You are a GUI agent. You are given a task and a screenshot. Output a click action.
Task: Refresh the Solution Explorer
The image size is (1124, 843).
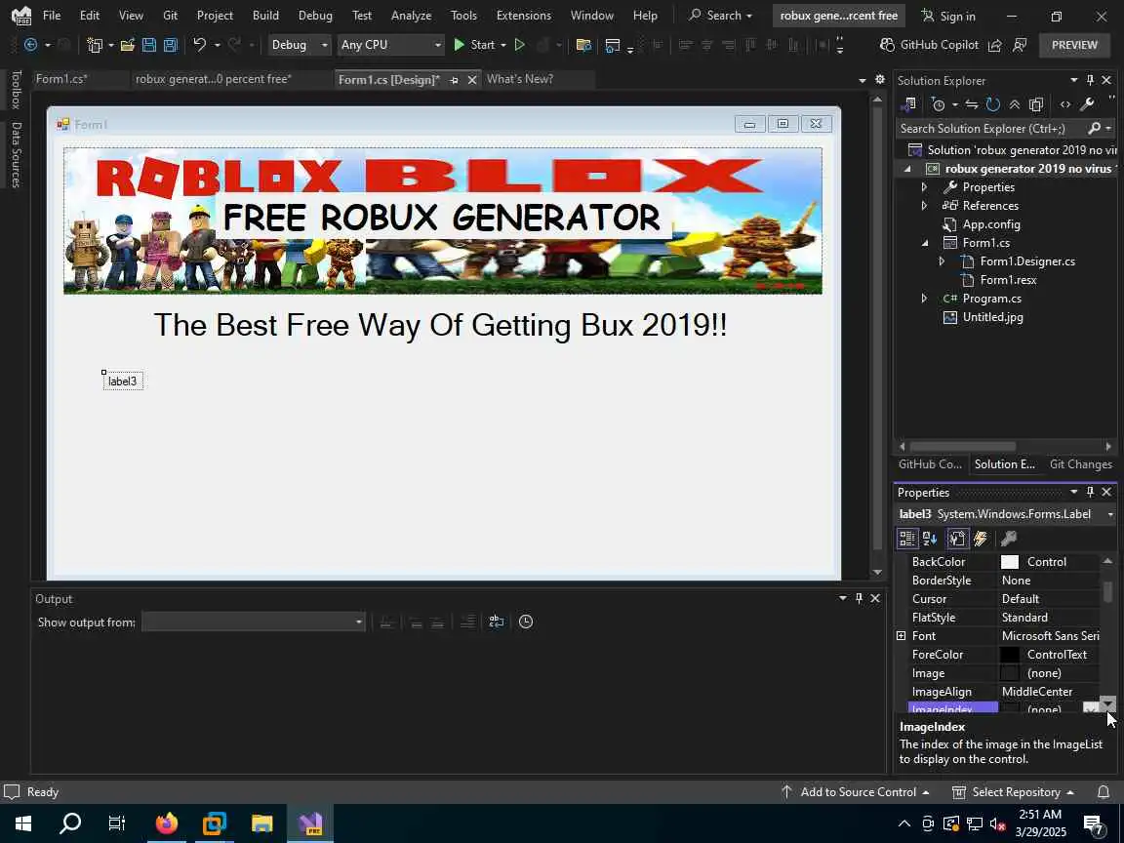coord(993,104)
